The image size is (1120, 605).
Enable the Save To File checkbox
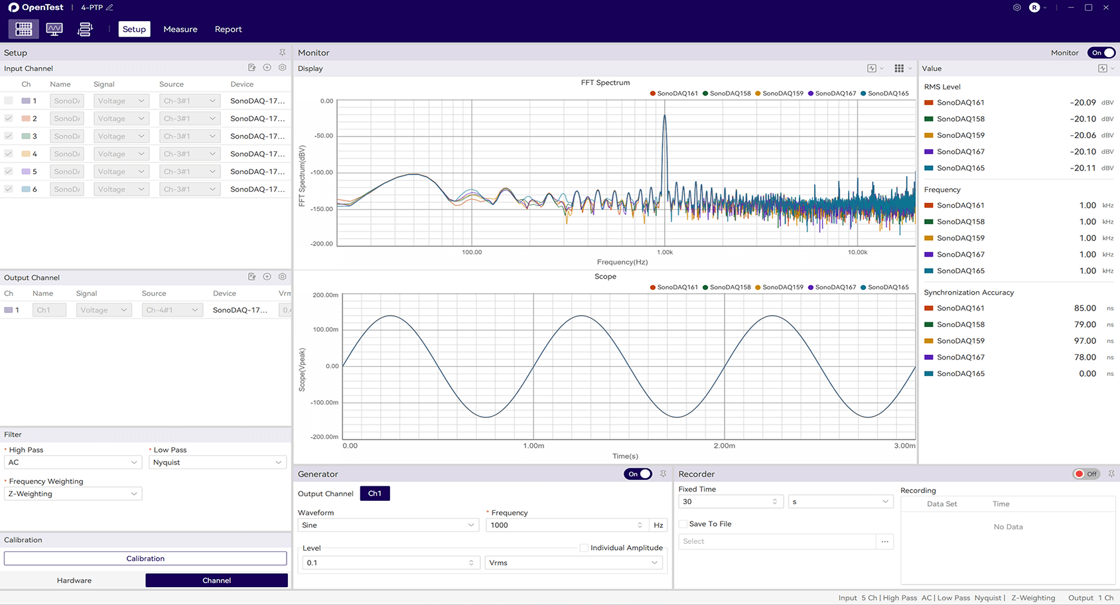(x=683, y=524)
